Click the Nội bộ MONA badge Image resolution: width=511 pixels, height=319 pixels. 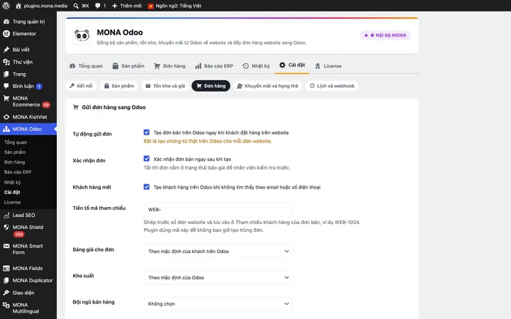click(x=385, y=35)
